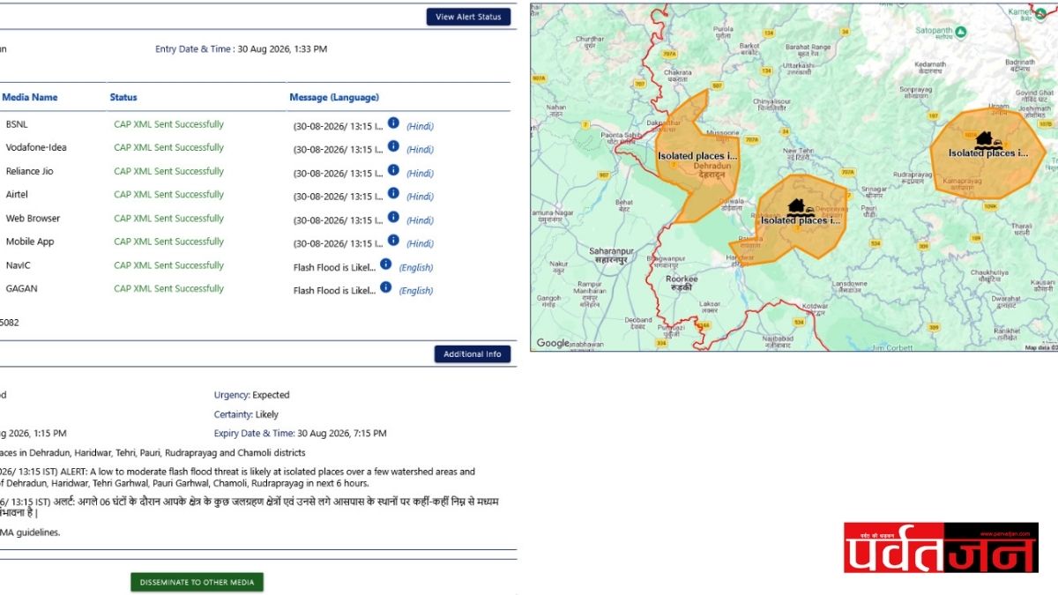1058x595 pixels.
Task: Open the Additional Info button
Action: (472, 354)
